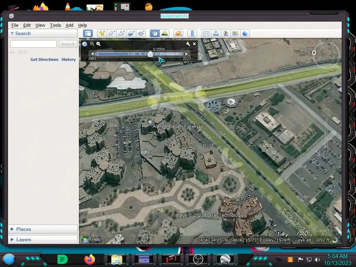Open the Edit menu
The height and width of the screenshot is (267, 356).
click(x=27, y=25)
